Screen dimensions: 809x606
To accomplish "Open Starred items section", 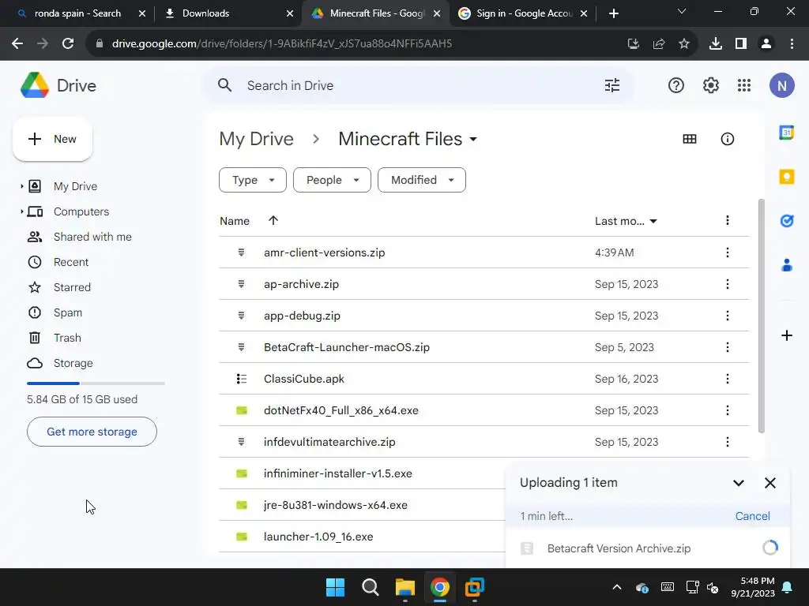I will [72, 287].
